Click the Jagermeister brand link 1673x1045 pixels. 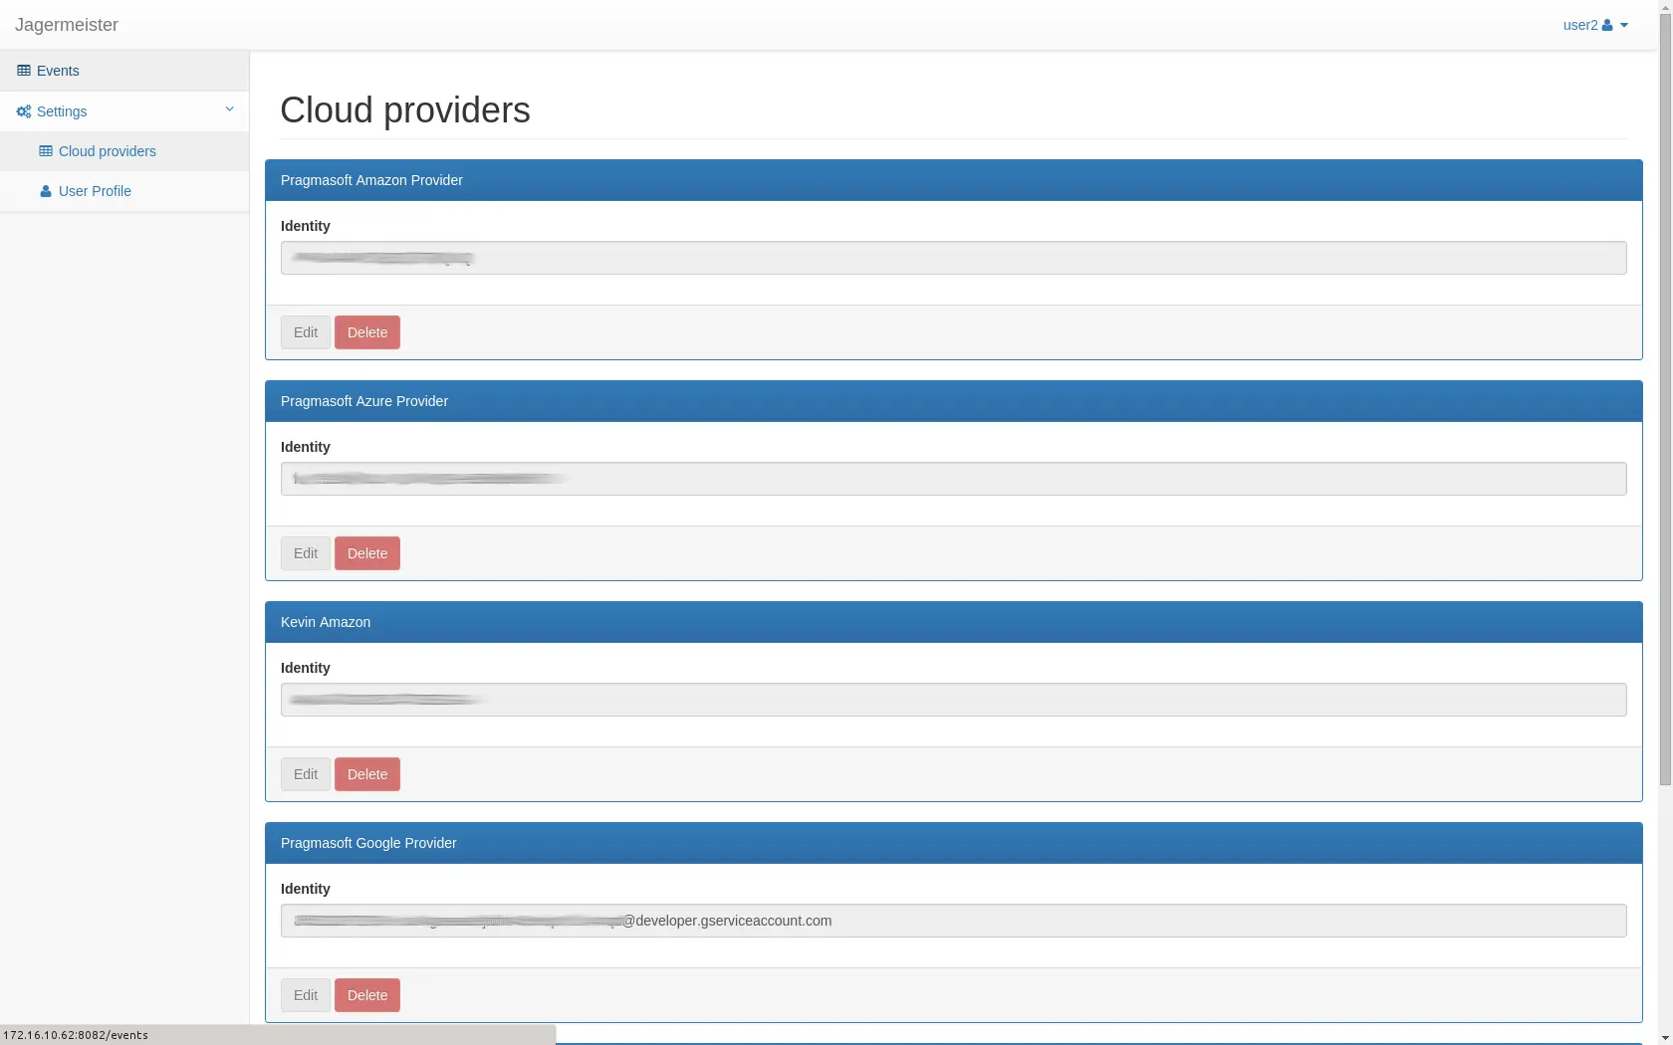point(67,25)
